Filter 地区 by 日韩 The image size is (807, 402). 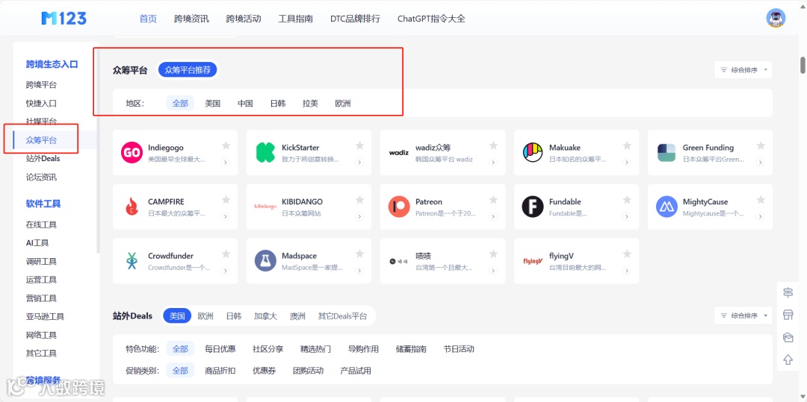(277, 103)
